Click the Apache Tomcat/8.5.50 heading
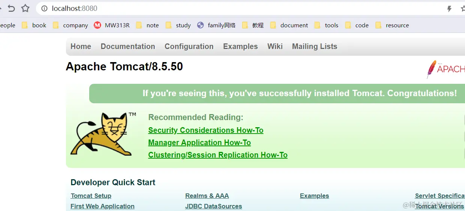 pos(124,67)
